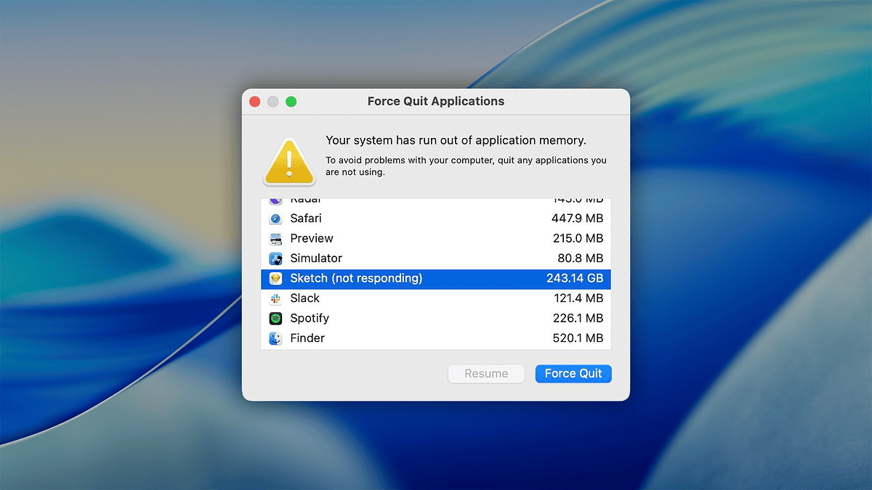Select the Safari row in the list

coord(436,218)
